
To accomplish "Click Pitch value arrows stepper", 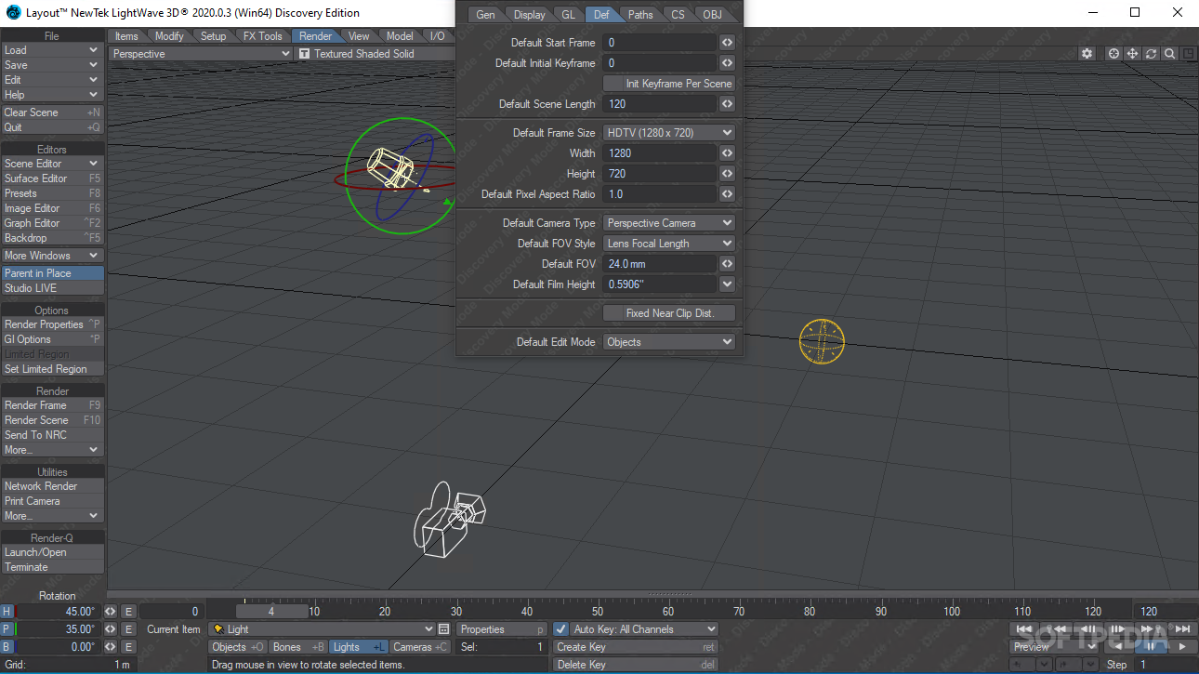I will point(111,629).
